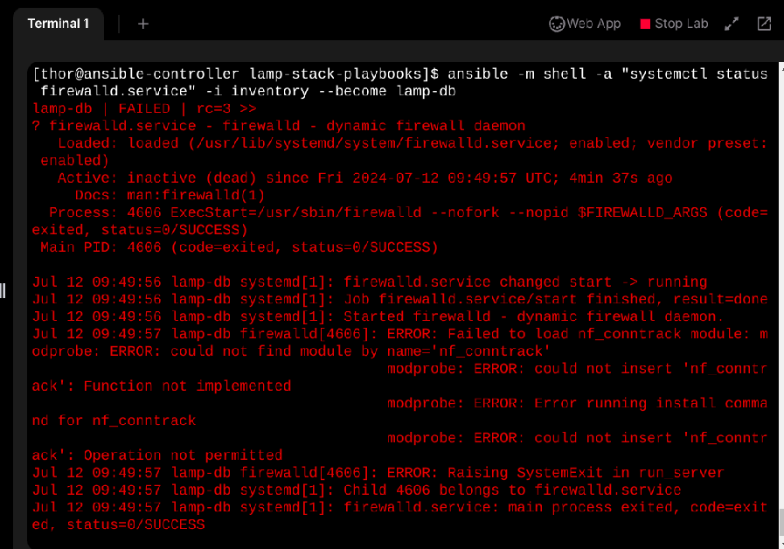Add a new terminal with the plus icon
The image size is (784, 549).
point(143,24)
